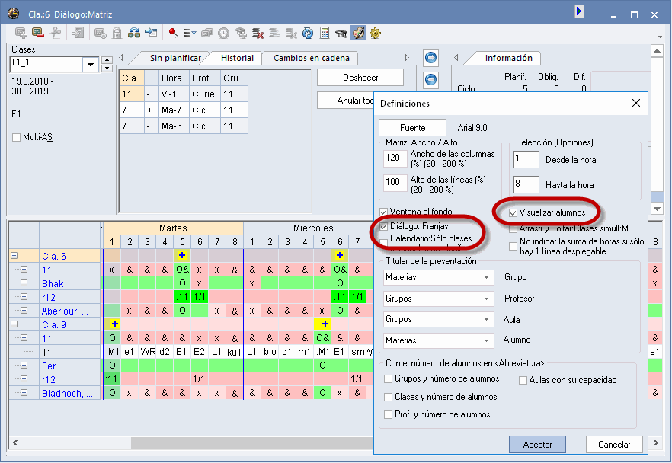This screenshot has height=463, width=672.
Task: Toggle the Multi-AS checkbox
Action: (x=17, y=138)
